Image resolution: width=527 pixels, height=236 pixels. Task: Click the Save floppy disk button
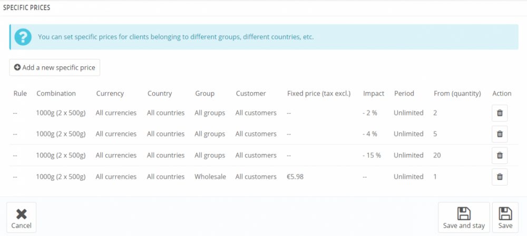505,217
